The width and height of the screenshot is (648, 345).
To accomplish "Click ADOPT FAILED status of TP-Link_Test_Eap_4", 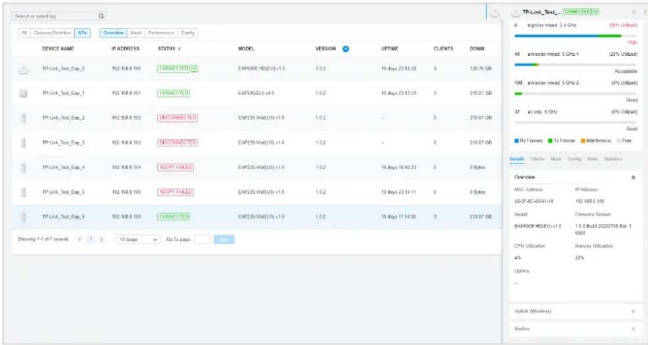I will tap(175, 167).
